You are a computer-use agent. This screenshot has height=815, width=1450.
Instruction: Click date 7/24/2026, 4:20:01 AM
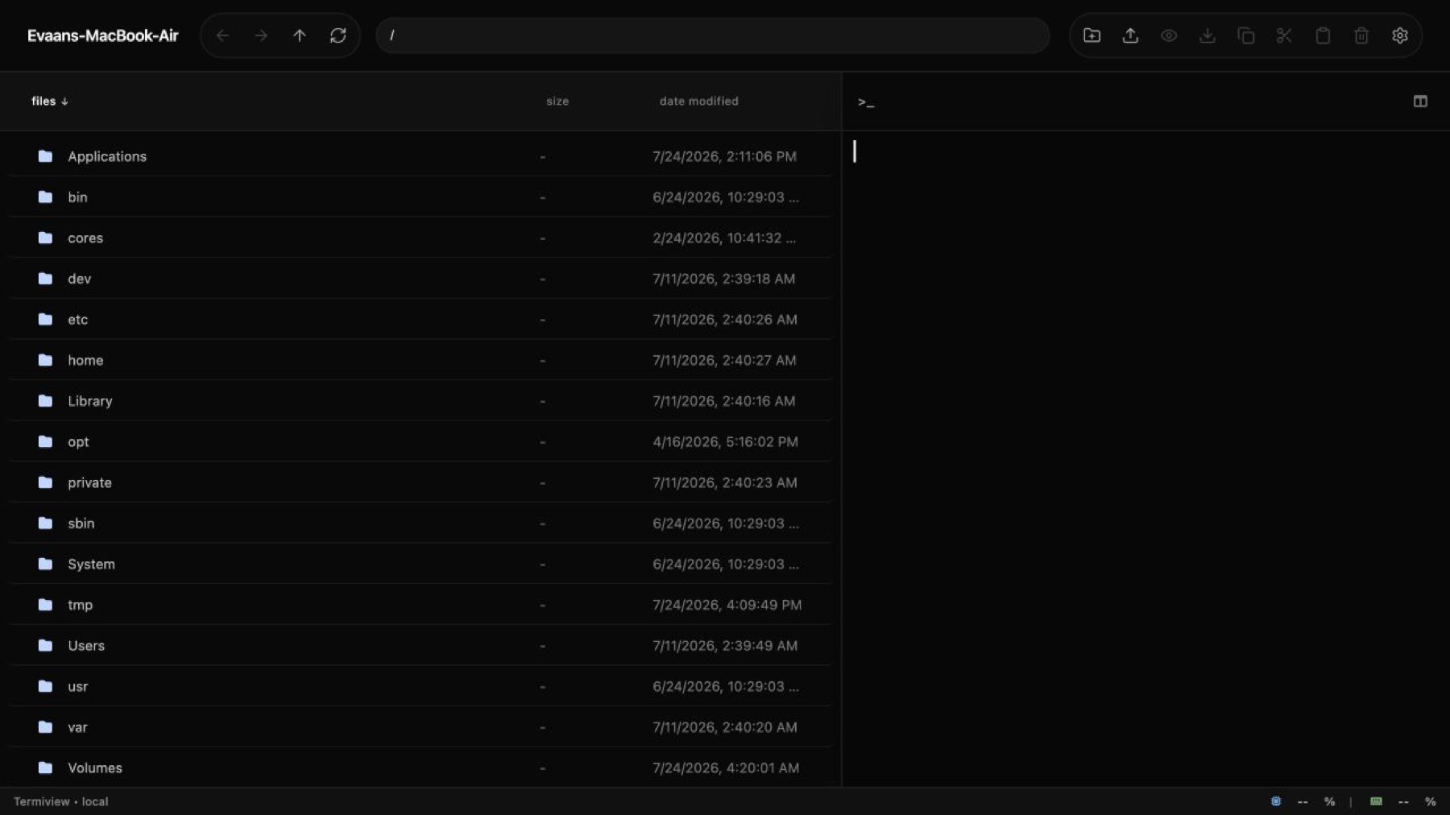(x=726, y=768)
